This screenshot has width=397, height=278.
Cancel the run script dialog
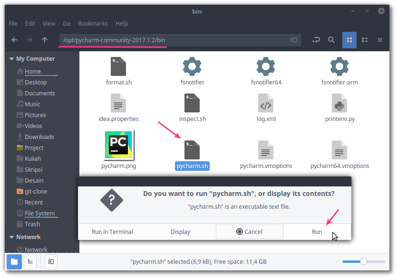coord(249,232)
